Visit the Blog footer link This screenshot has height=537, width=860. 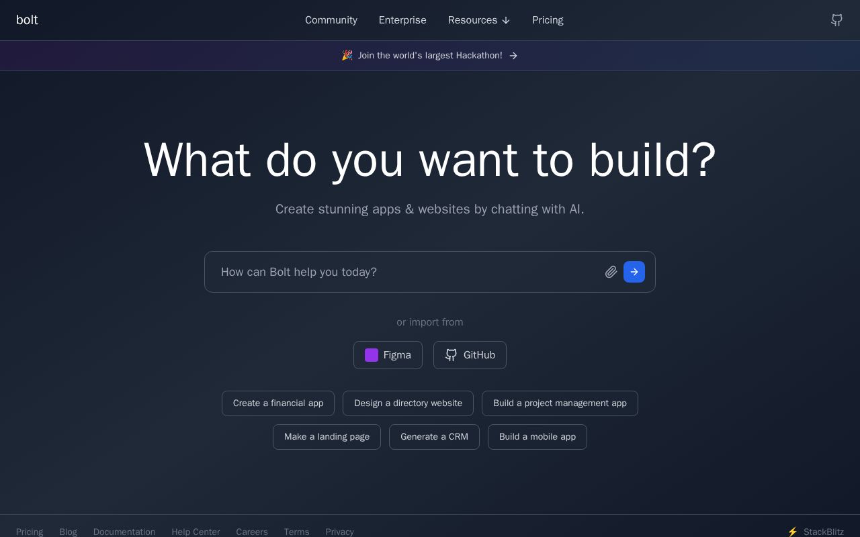click(x=68, y=532)
